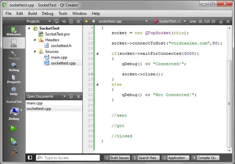Show the Build Issues output pane
Screen dimensions: 235x164
tap(117, 158)
